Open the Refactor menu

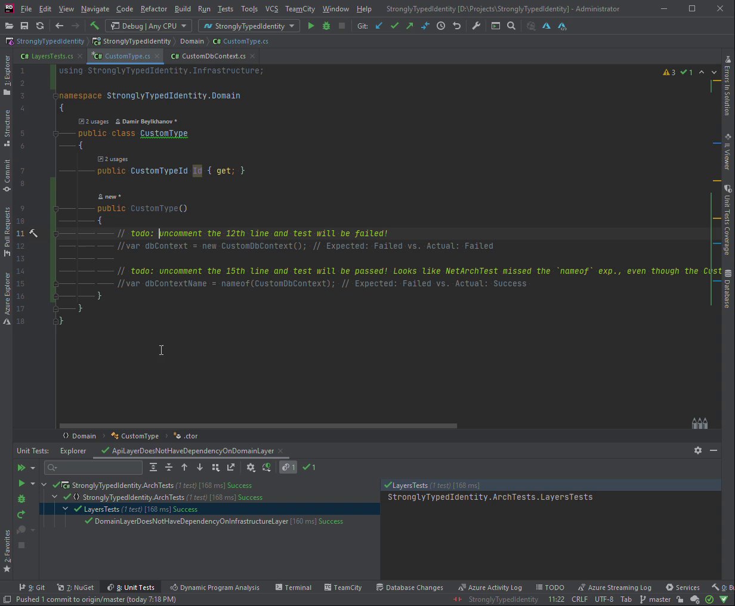pos(154,8)
